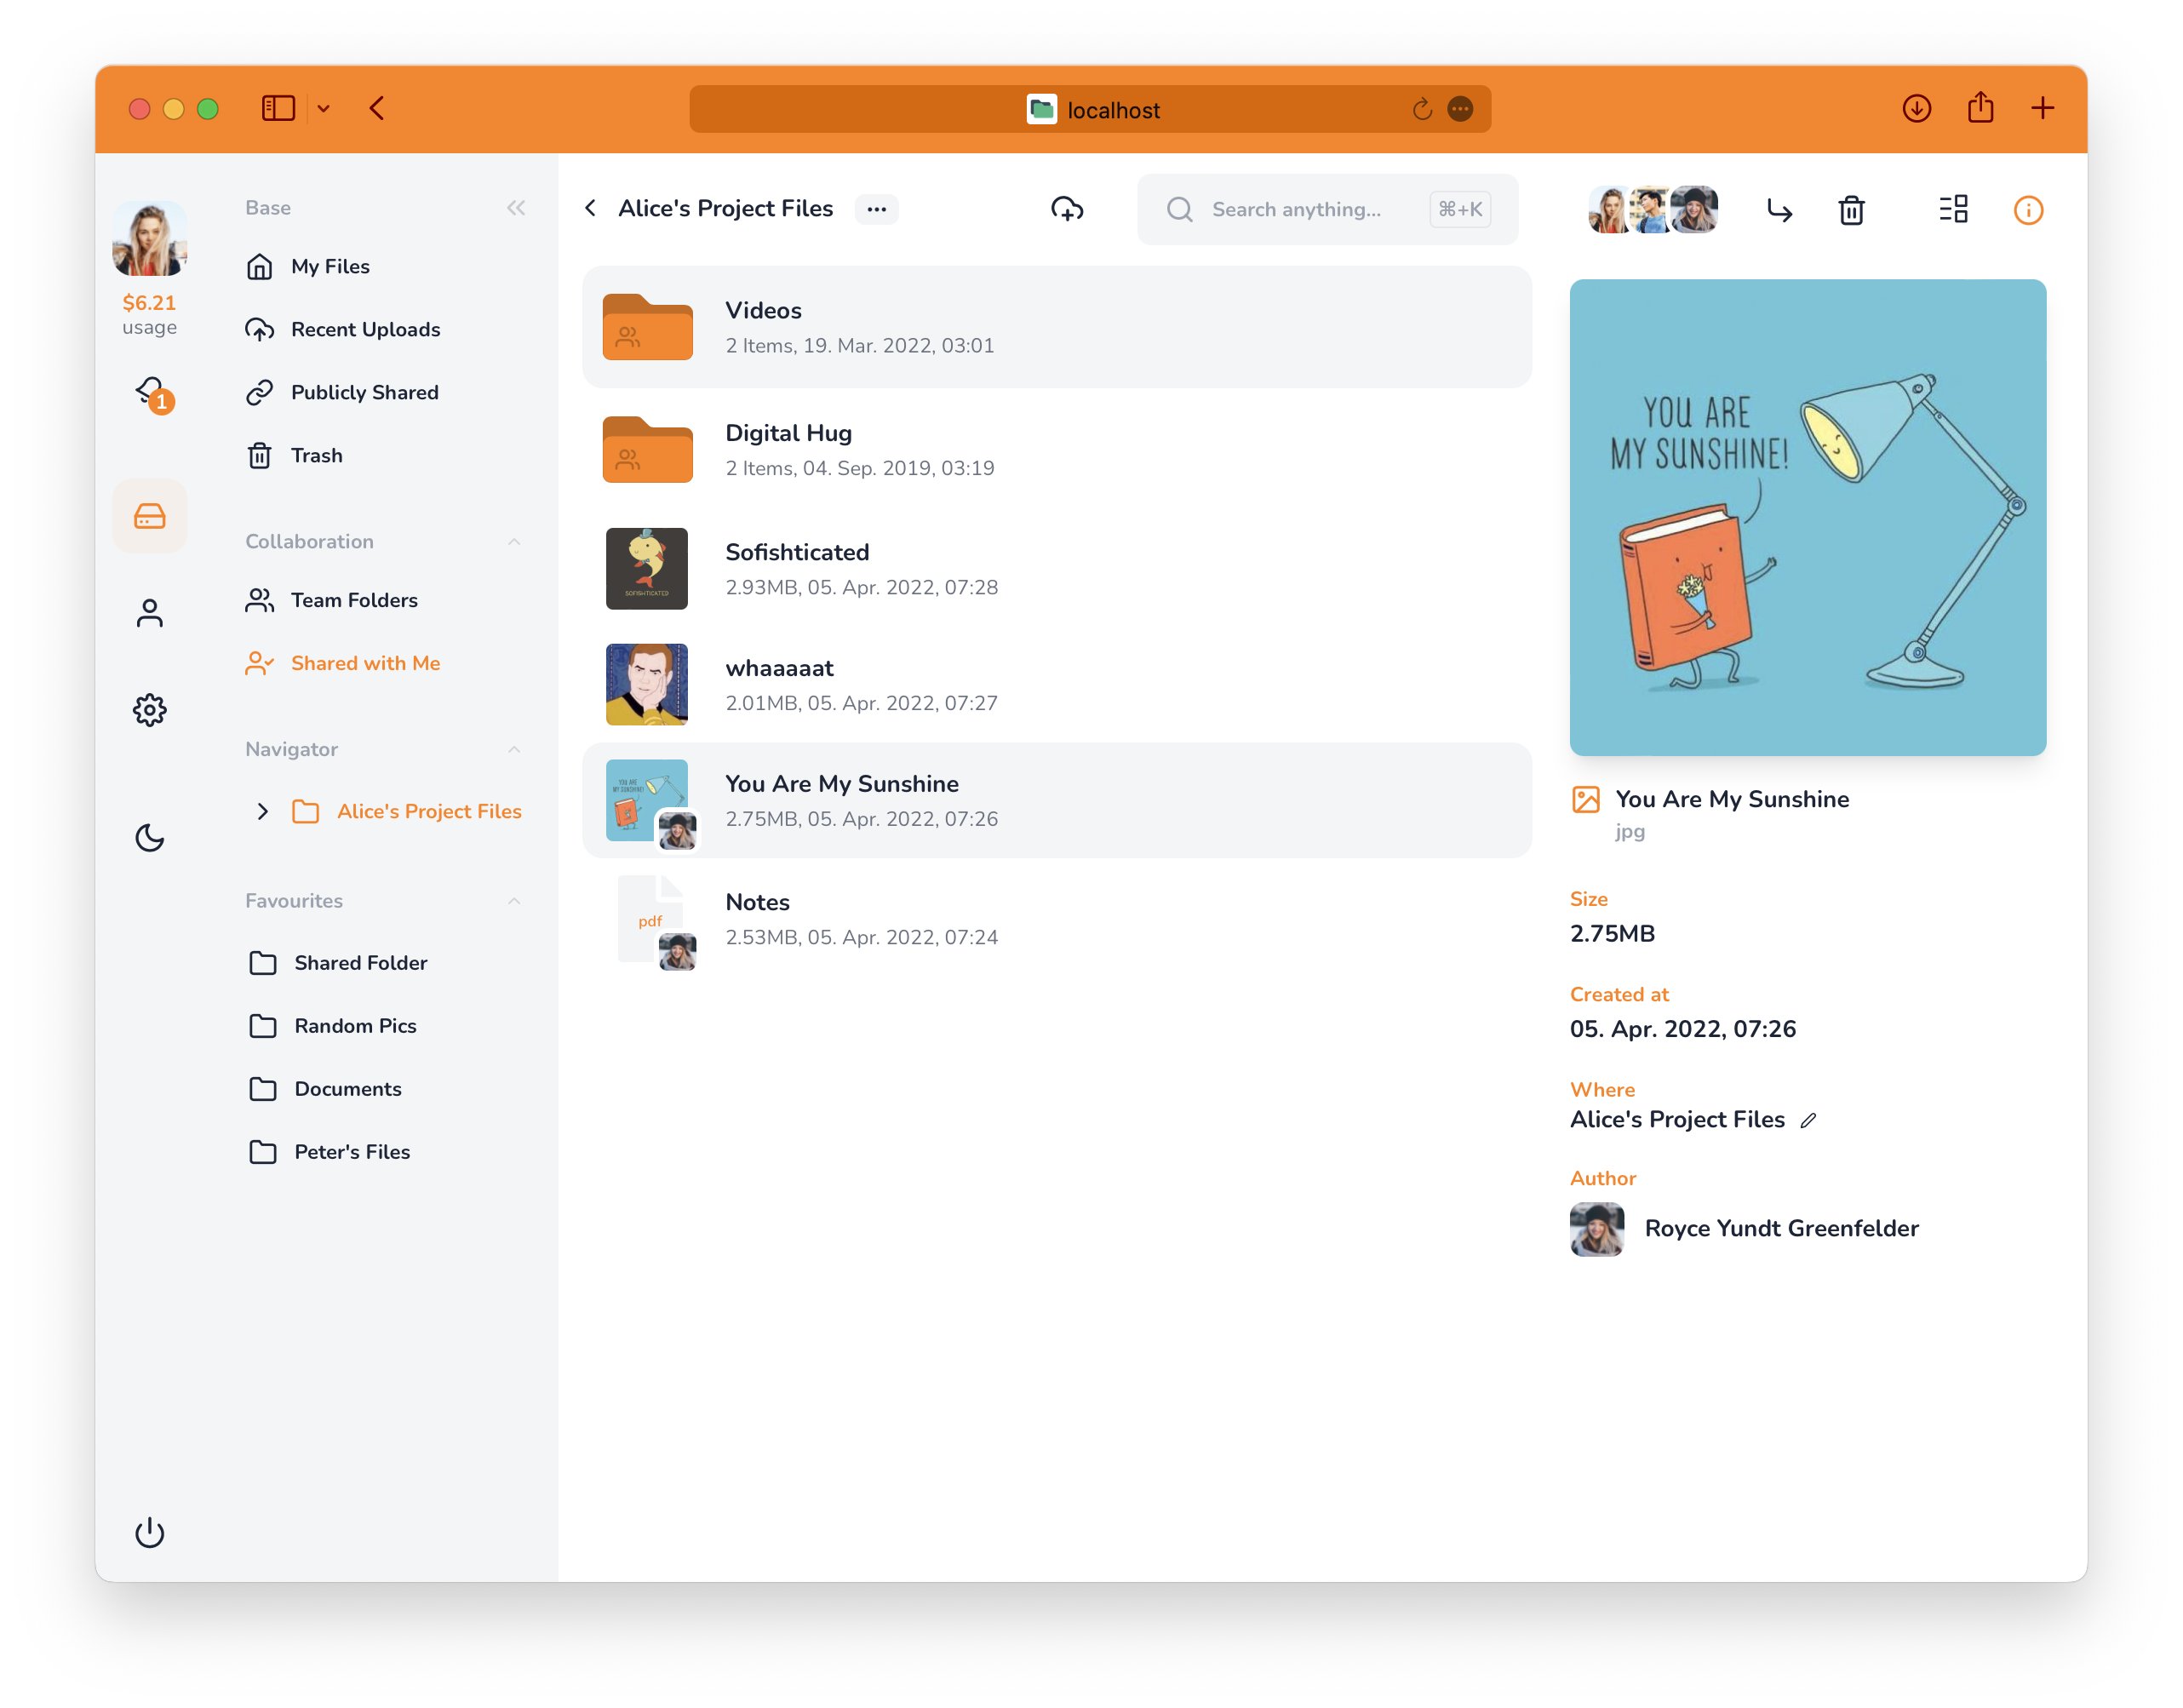Collapse the Favourites section
This screenshot has width=2183, height=1708.
coord(514,900)
